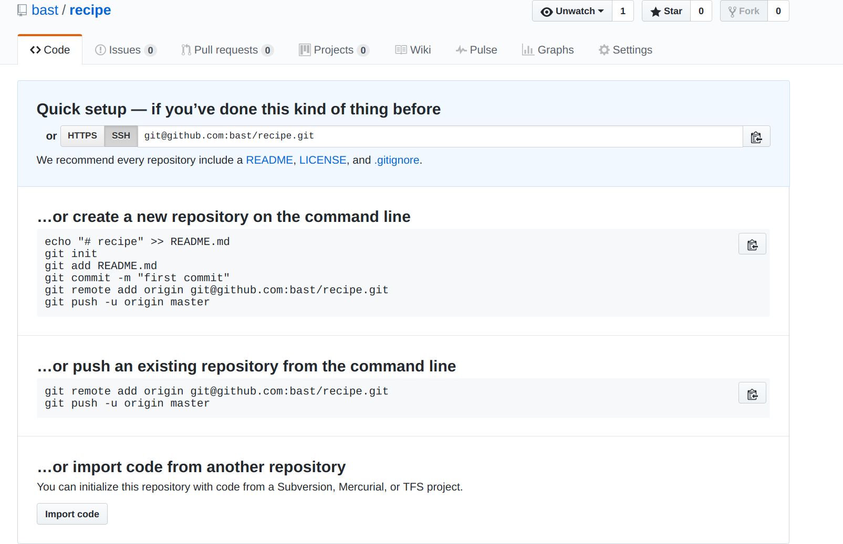Open the repository Wiki tab
Screen dimensions: 843x544
pyautogui.click(x=413, y=50)
